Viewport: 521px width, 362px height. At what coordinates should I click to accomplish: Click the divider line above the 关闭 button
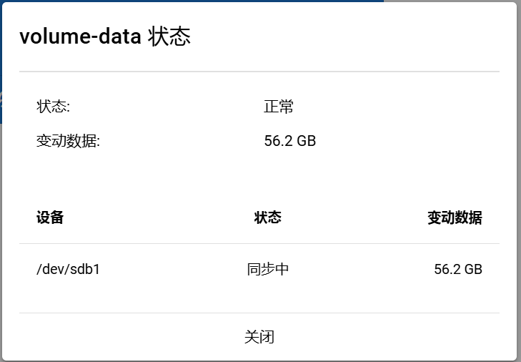pos(259,313)
